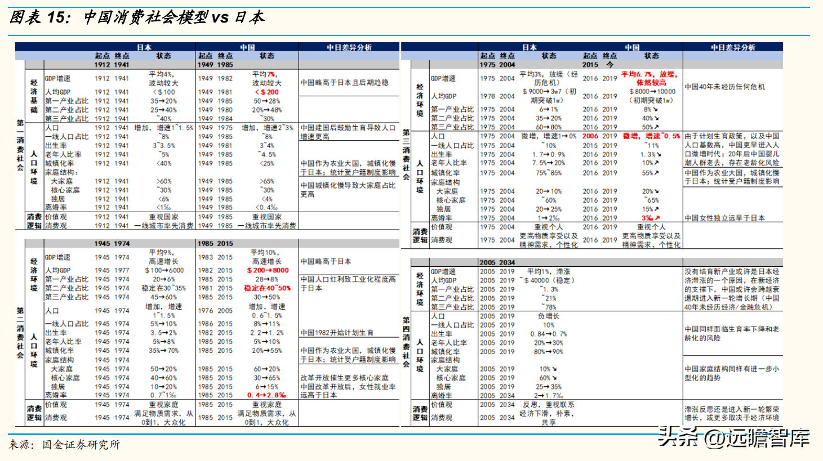The width and height of the screenshot is (823, 461).
Task: Click the vertical label '第一消费社会'
Action: [20, 145]
